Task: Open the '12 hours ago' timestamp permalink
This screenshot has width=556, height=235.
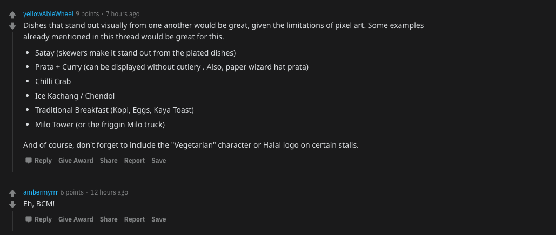Action: point(109,192)
